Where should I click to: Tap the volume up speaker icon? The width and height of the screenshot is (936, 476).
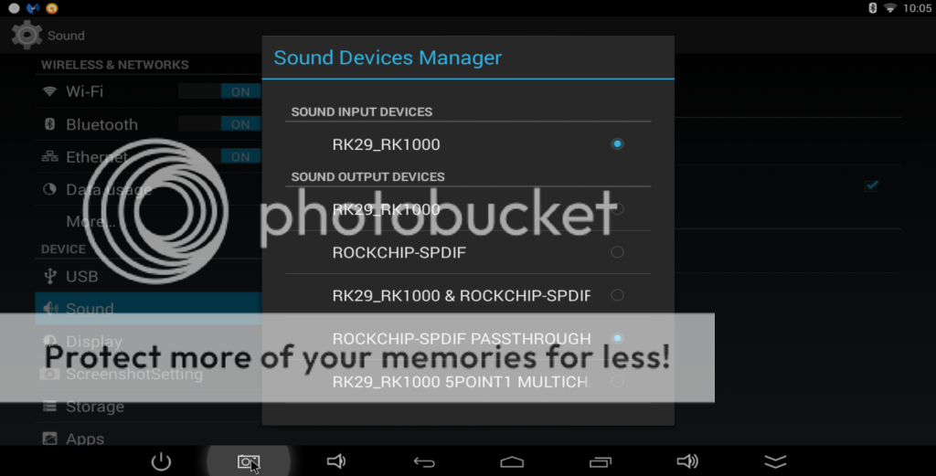click(687, 461)
